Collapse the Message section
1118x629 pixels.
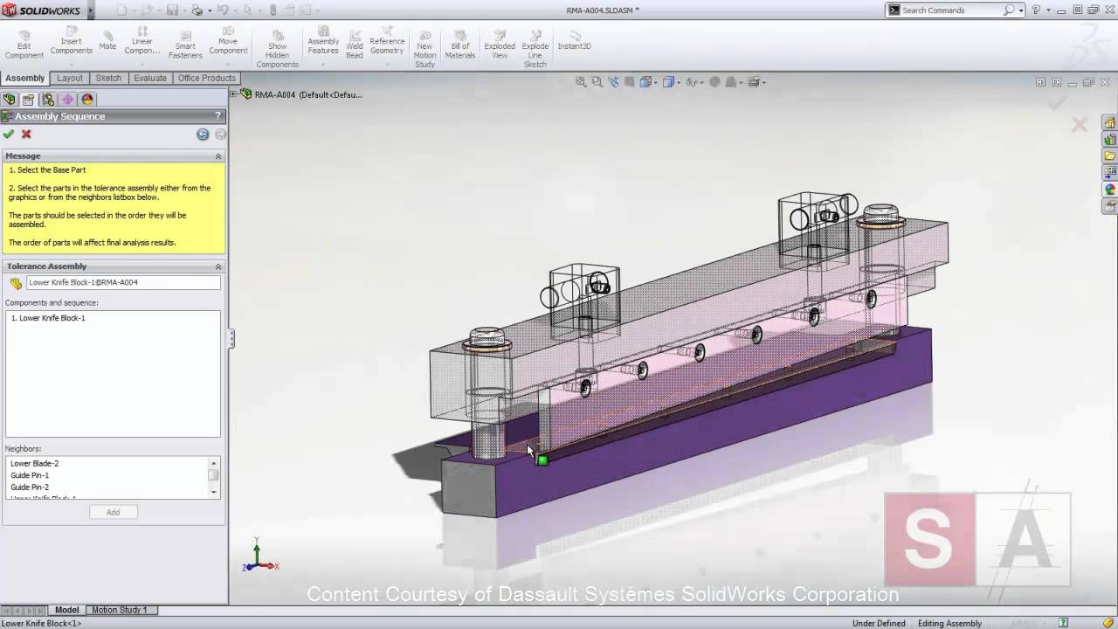218,156
